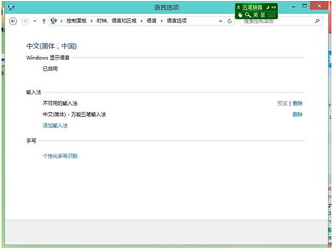Click the Control Panel icon in address bar

click(54, 21)
